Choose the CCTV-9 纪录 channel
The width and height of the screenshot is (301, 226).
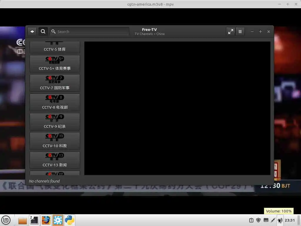click(x=55, y=122)
